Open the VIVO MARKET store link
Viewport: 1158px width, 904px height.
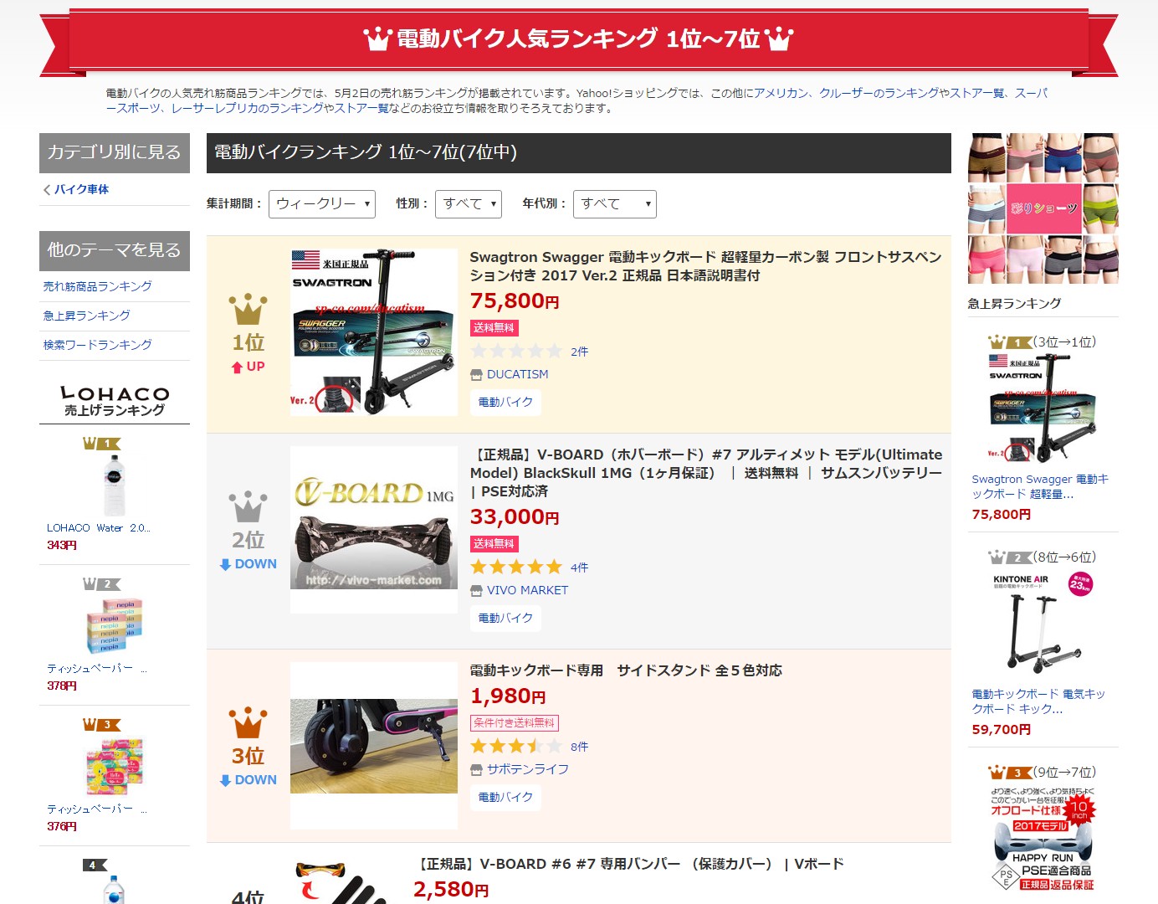pyautogui.click(x=528, y=591)
